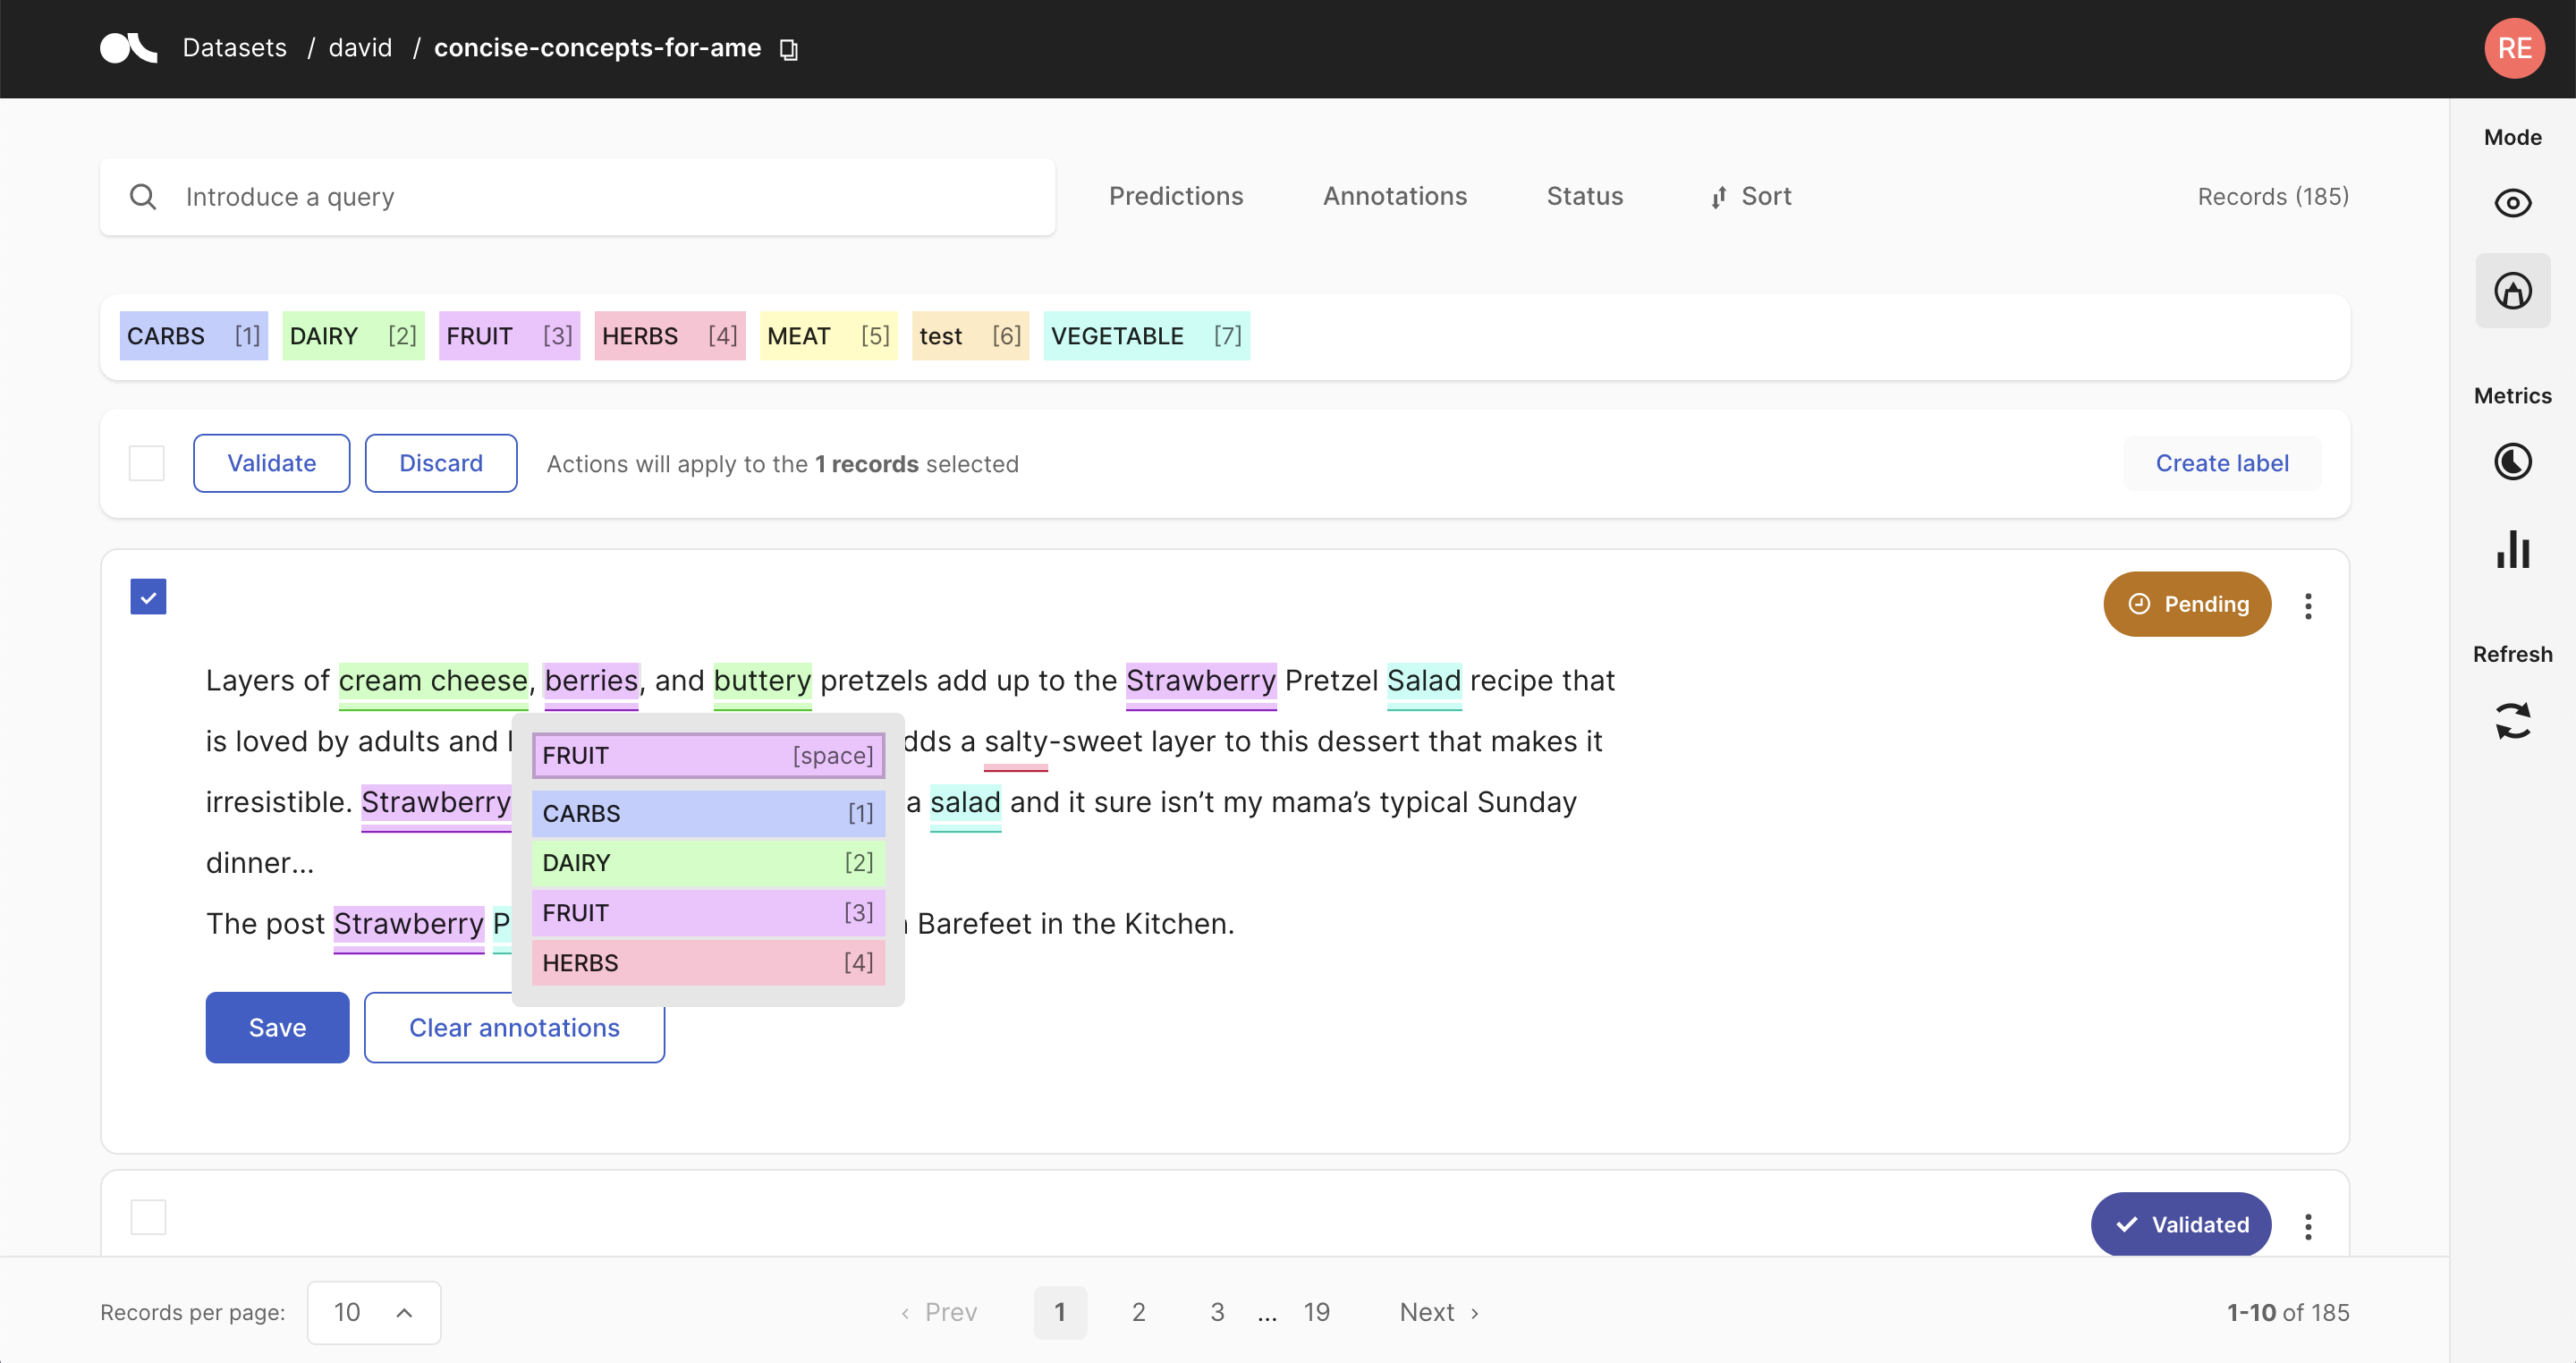Click Clear annotations
This screenshot has width=2576, height=1363.
[514, 1027]
